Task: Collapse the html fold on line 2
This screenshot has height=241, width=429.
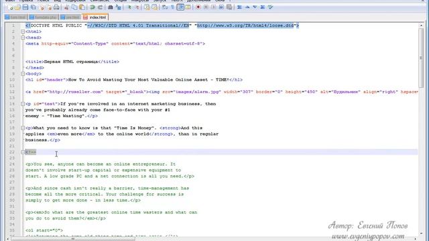Action: (23, 31)
